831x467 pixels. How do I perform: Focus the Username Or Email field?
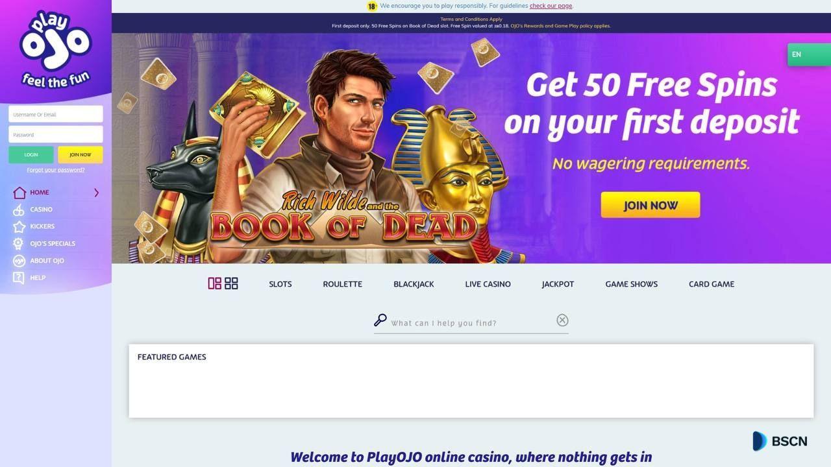[x=56, y=114]
